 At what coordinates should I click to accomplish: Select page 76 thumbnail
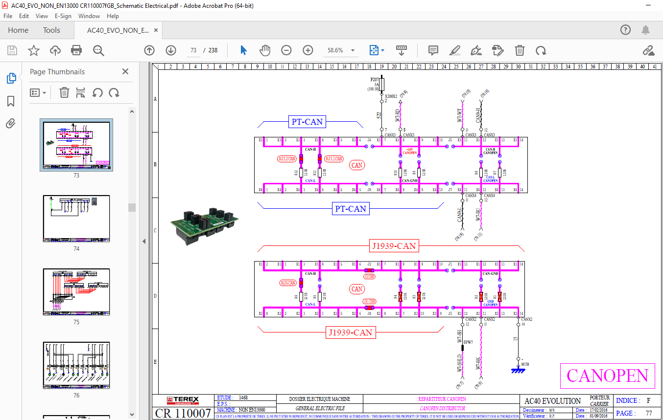coord(76,365)
